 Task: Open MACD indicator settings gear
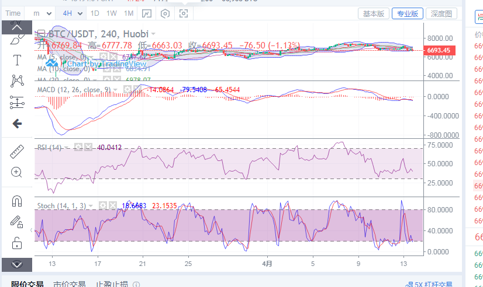(x=127, y=89)
